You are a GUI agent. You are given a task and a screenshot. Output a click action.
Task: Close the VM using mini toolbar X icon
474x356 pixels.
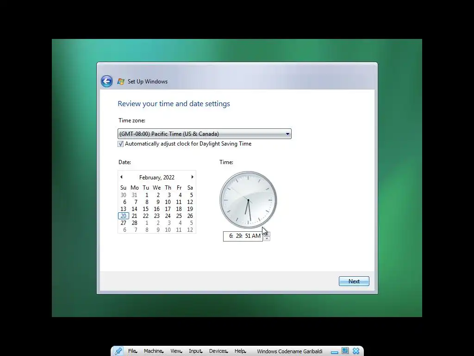(356, 351)
